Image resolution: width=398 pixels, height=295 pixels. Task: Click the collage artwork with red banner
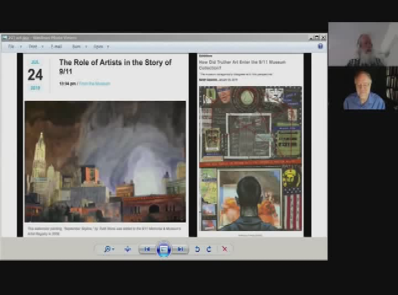tap(251, 159)
